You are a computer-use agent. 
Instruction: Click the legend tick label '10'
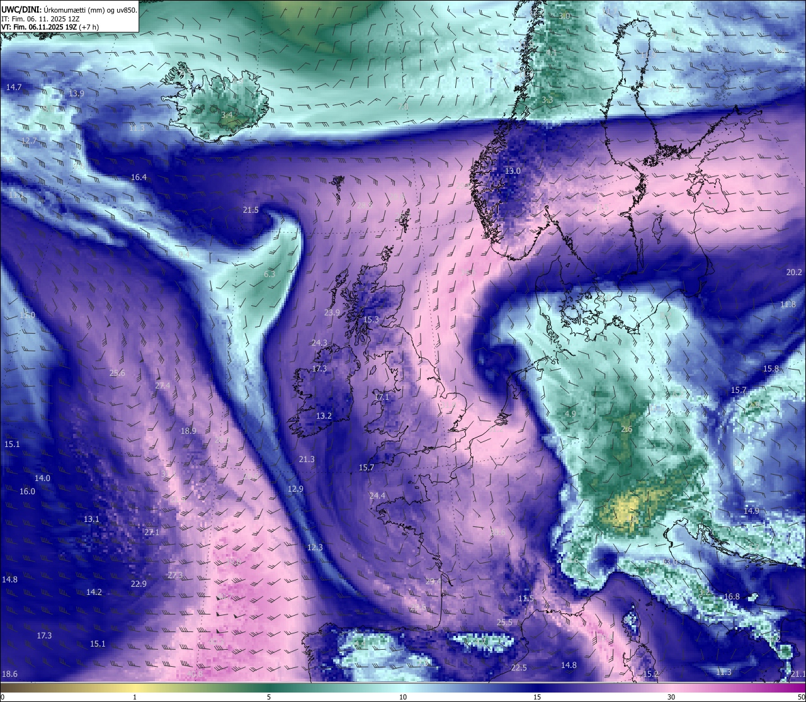tap(403, 697)
